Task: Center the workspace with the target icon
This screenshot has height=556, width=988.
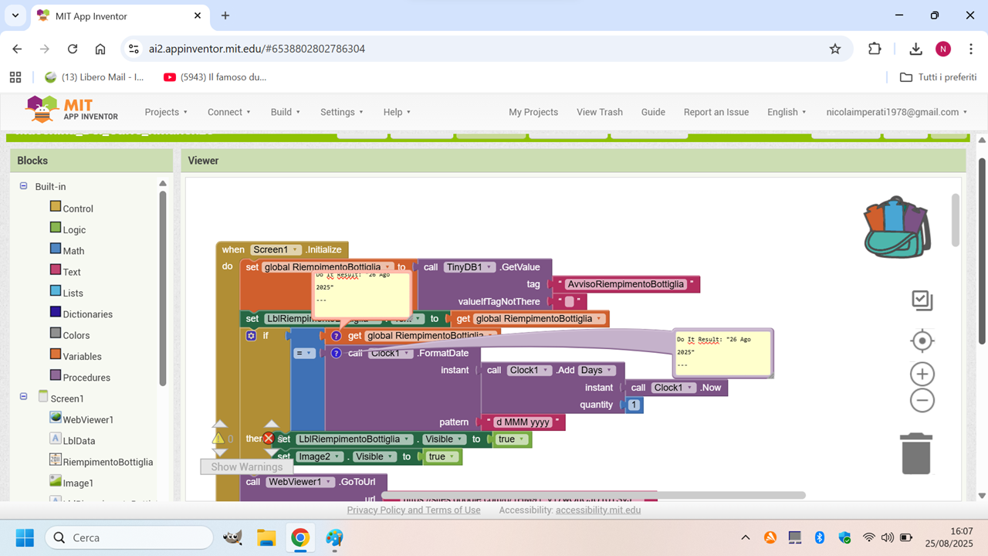Action: coord(922,341)
